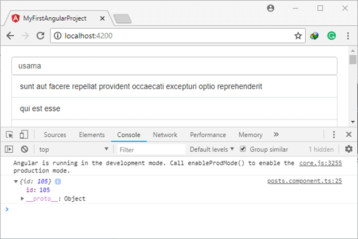This screenshot has width=358, height=239.
Task: Clear the console
Action: pyautogui.click(x=25, y=149)
